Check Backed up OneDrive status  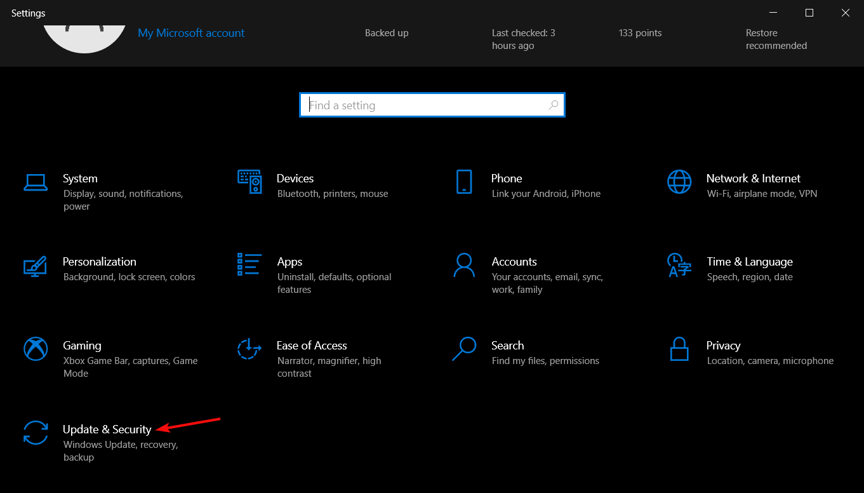coord(387,32)
